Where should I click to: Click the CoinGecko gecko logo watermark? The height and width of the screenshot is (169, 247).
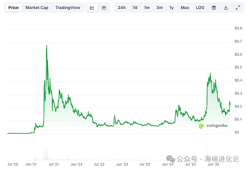[202, 126]
